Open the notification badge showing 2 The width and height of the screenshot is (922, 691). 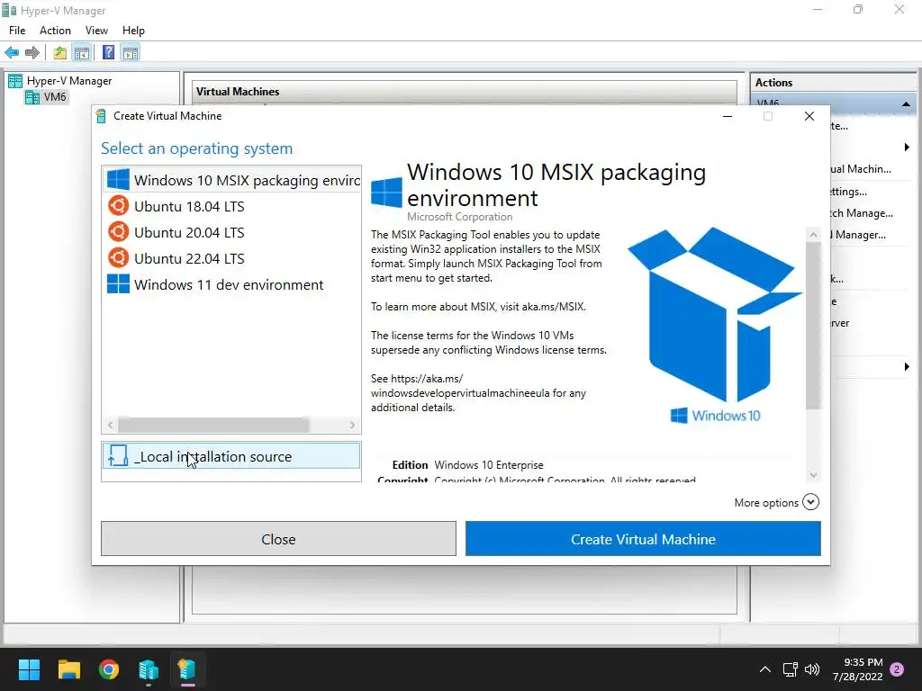(897, 669)
